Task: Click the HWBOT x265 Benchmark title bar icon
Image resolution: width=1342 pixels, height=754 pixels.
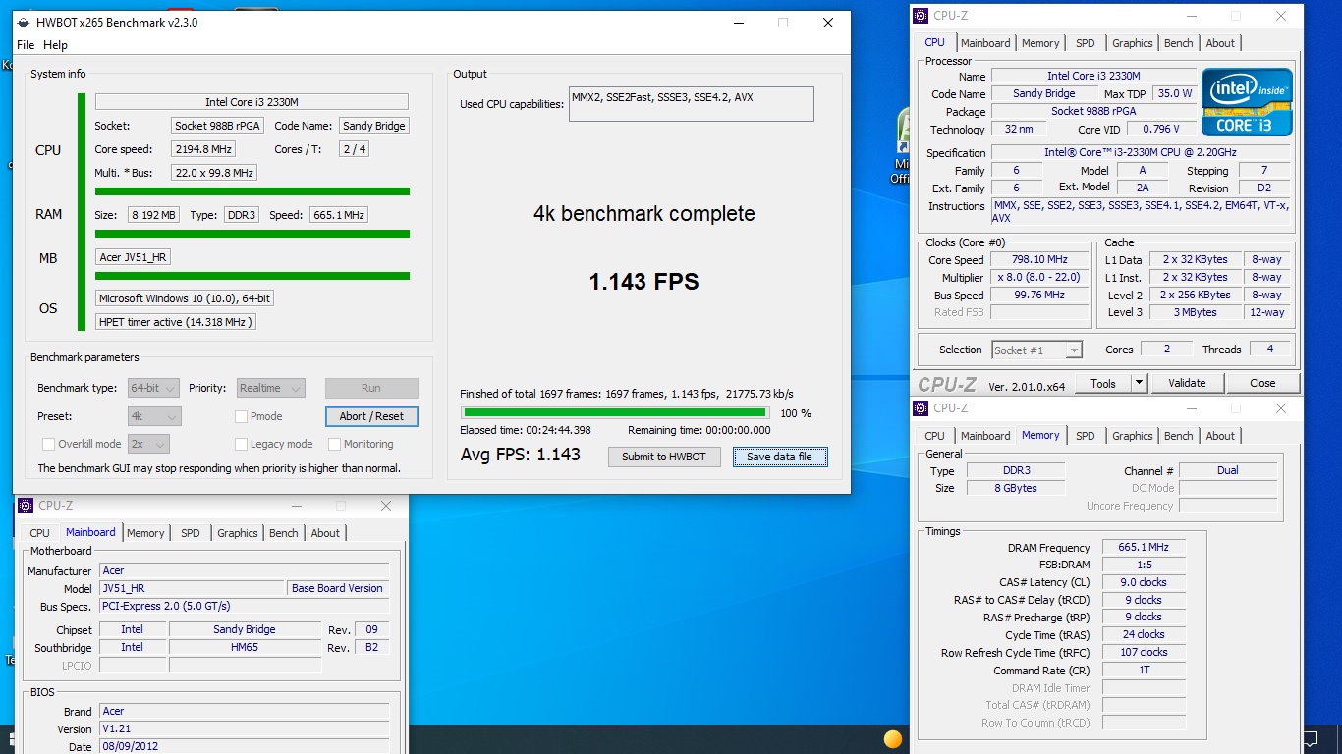Action: click(x=24, y=23)
